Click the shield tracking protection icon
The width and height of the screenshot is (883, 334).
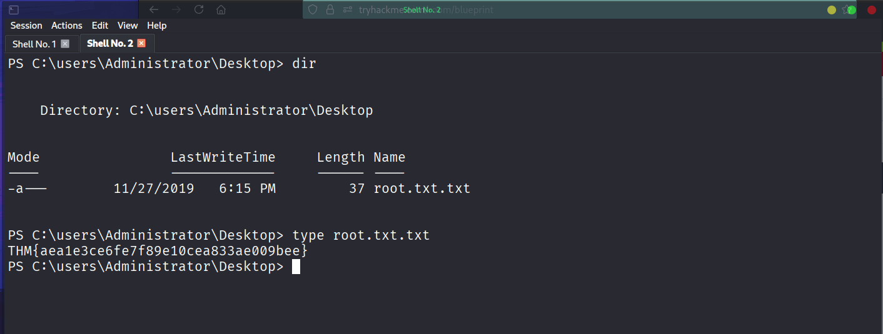coord(313,9)
